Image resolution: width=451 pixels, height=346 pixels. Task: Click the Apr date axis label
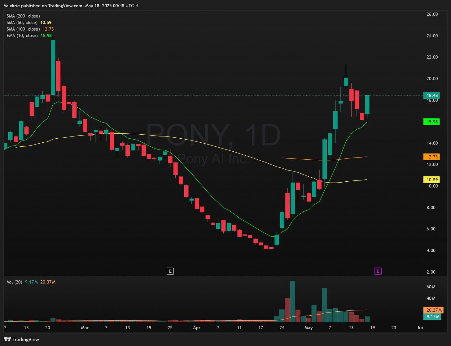[x=197, y=328]
